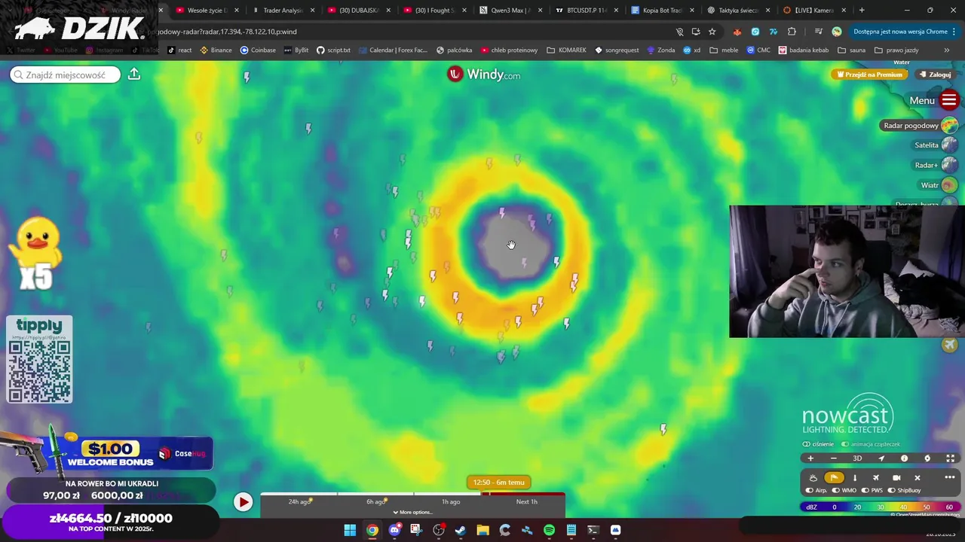
Task: Open the hurricane tracker icon
Action: 927,458
